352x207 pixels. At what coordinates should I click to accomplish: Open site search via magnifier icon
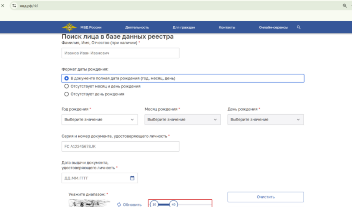point(298,27)
